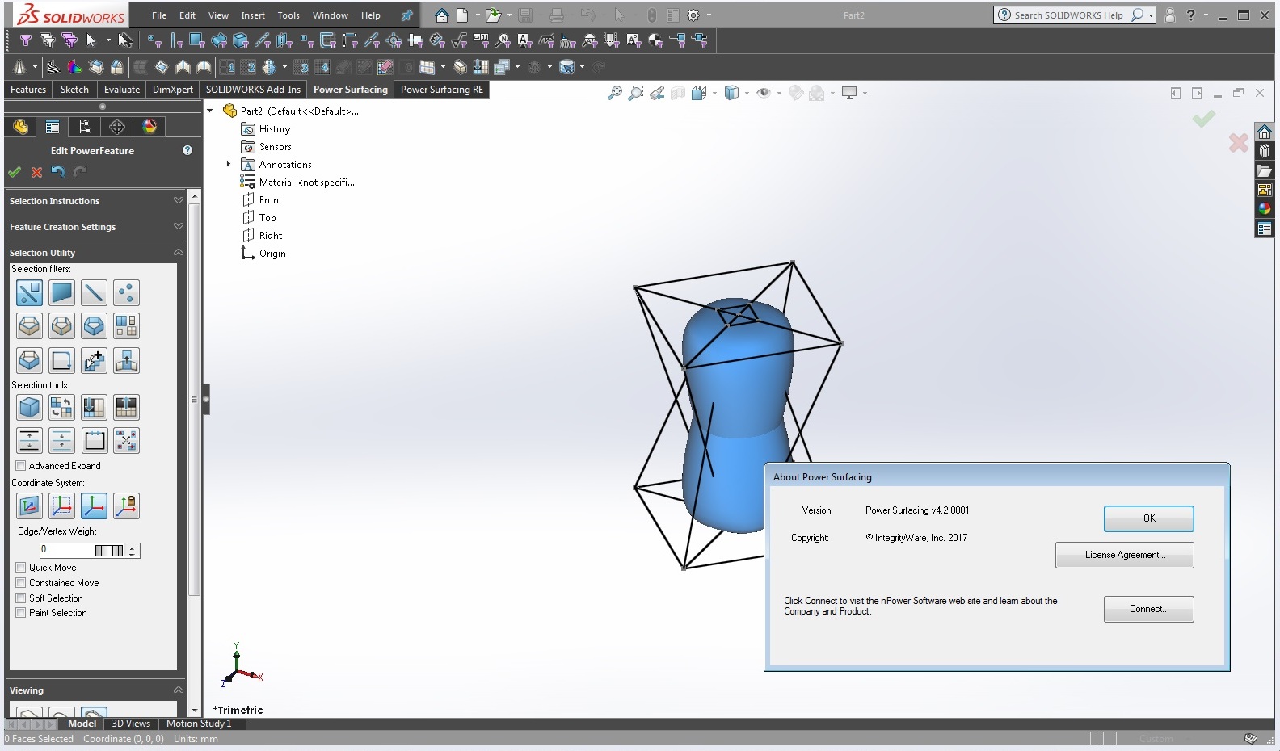Open the Options gear icon in title bar
Image resolution: width=1280 pixels, height=751 pixels.
pos(693,15)
